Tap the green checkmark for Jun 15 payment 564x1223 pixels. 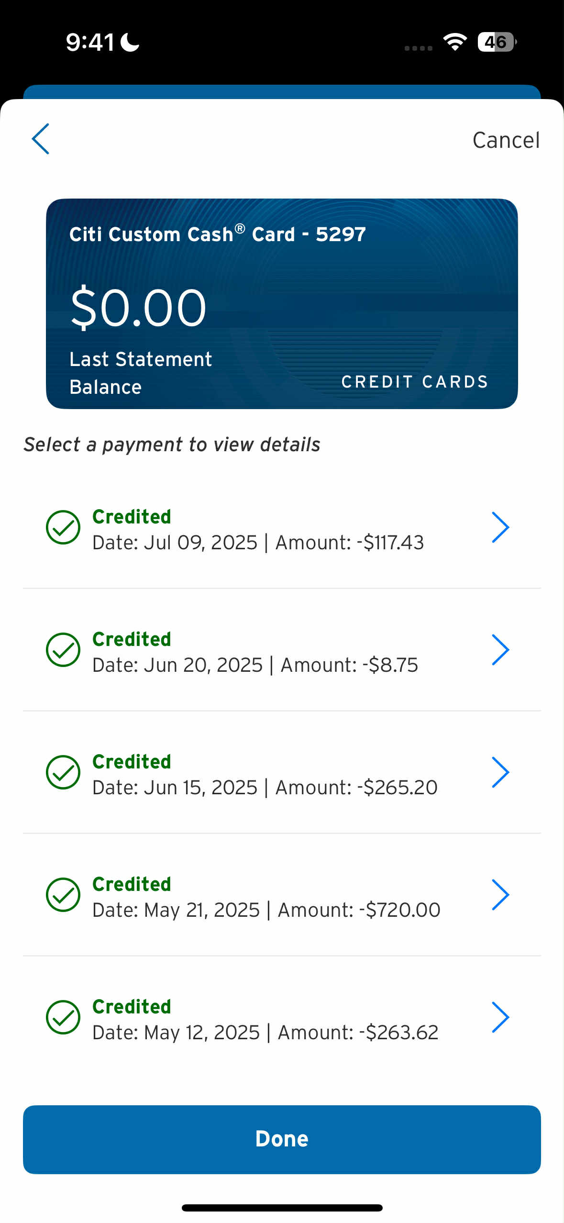point(63,772)
